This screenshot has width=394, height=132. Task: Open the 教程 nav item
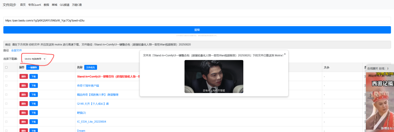pyautogui.click(x=46, y=5)
